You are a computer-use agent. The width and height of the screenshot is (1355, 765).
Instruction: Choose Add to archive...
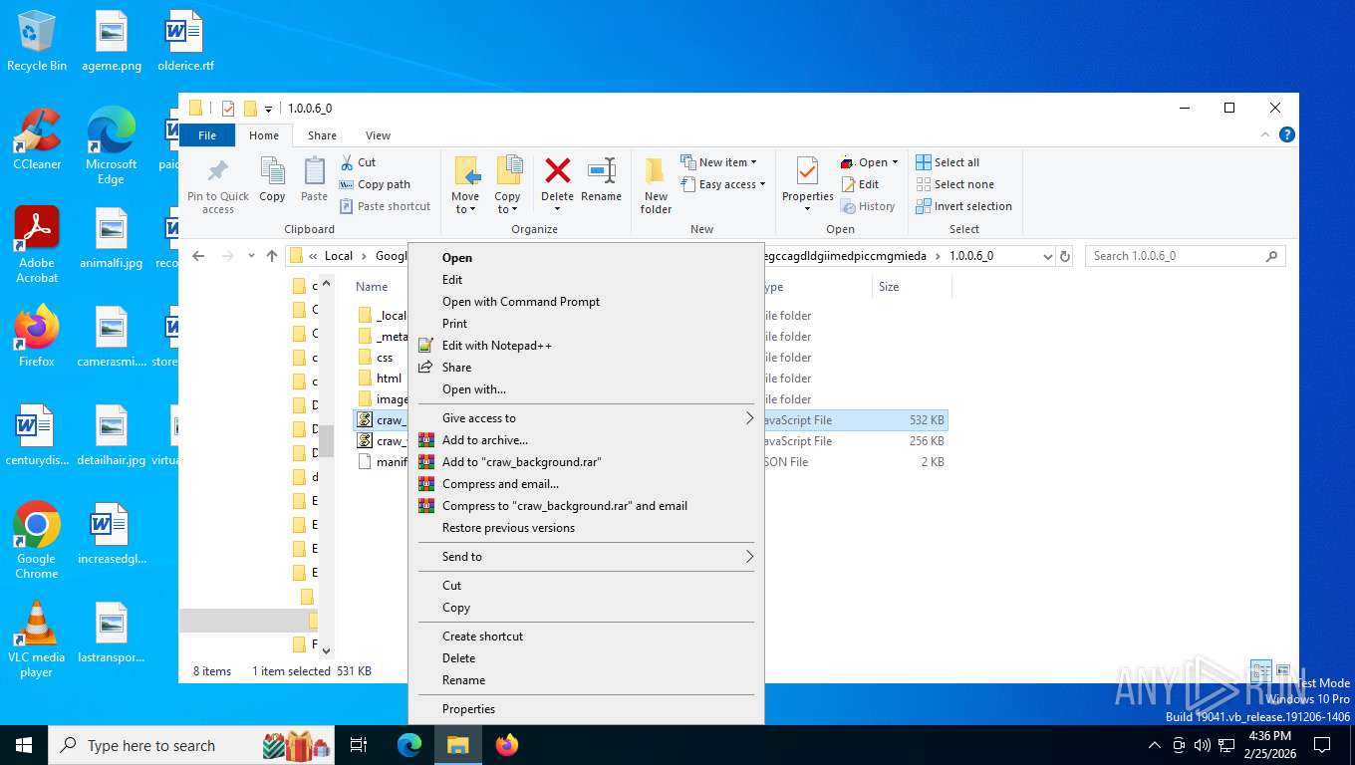click(x=586, y=439)
